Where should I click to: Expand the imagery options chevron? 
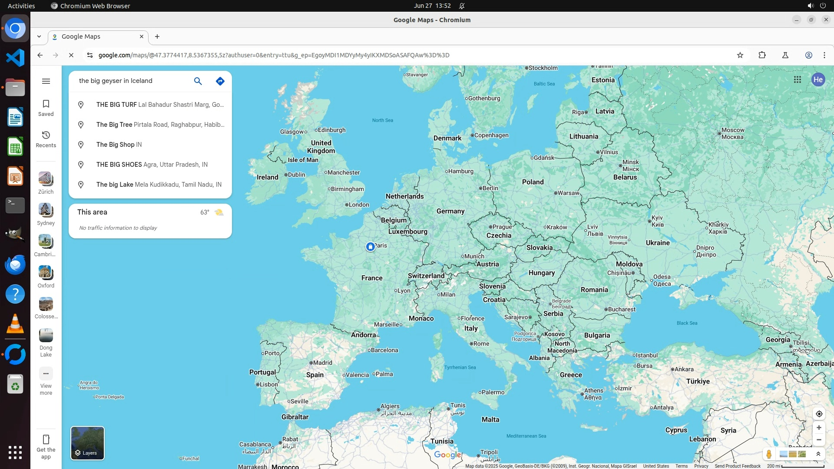click(x=818, y=454)
